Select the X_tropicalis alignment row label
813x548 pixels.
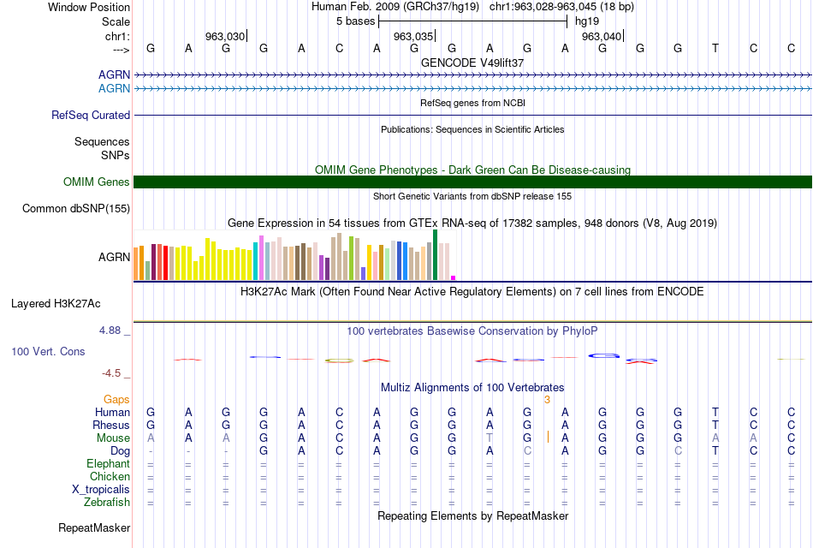point(101,490)
